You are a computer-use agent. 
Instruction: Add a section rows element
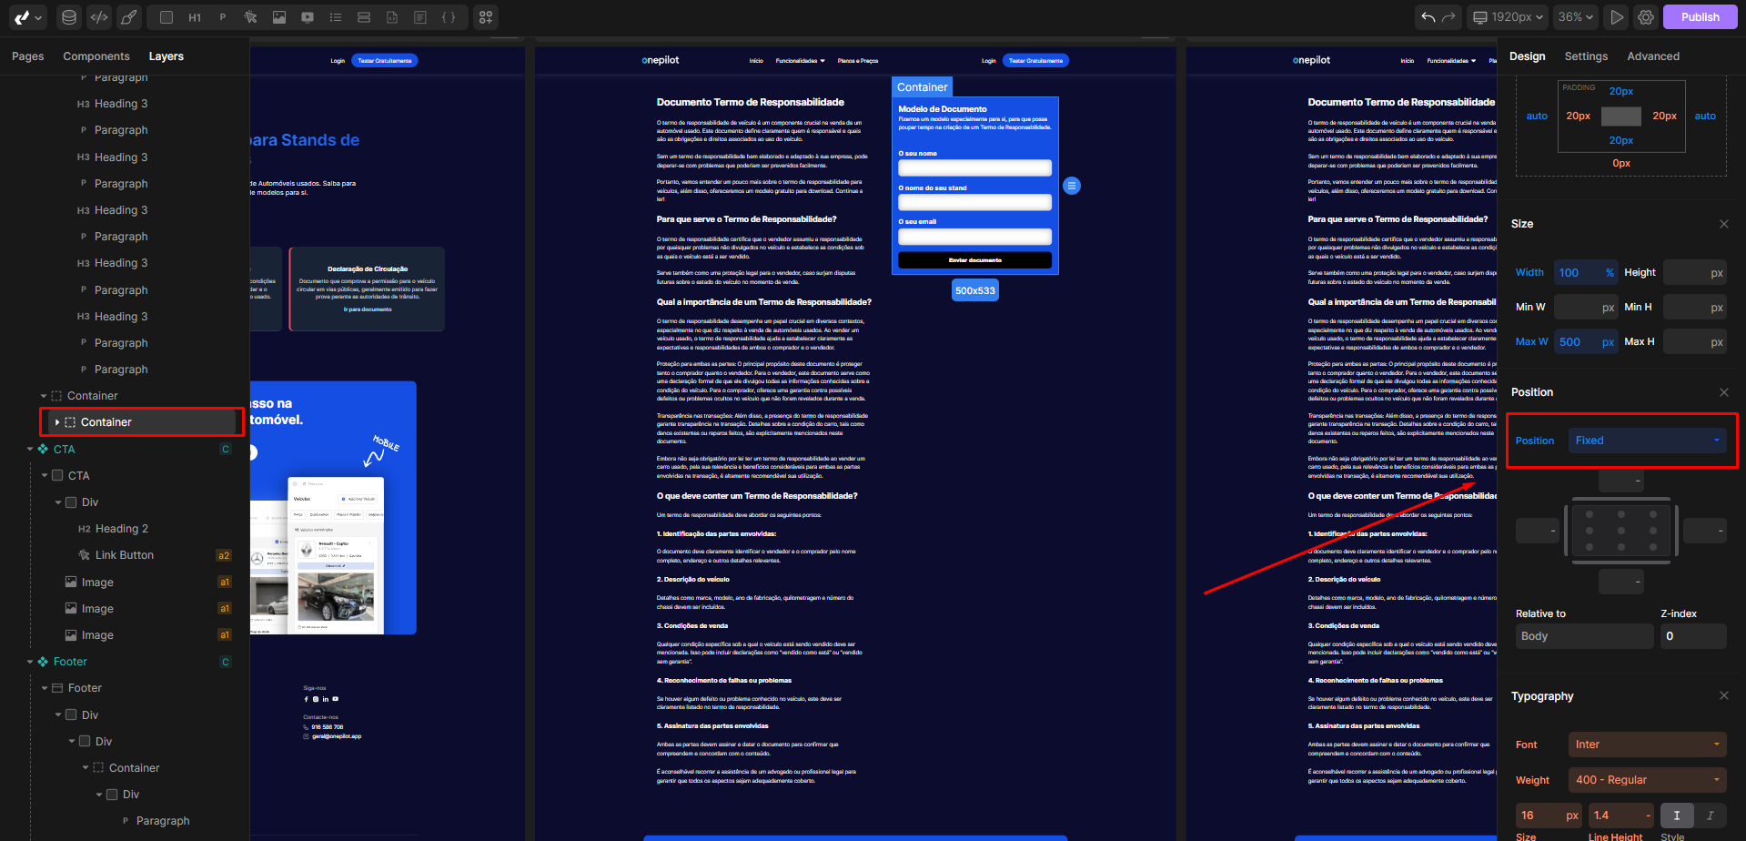point(364,17)
